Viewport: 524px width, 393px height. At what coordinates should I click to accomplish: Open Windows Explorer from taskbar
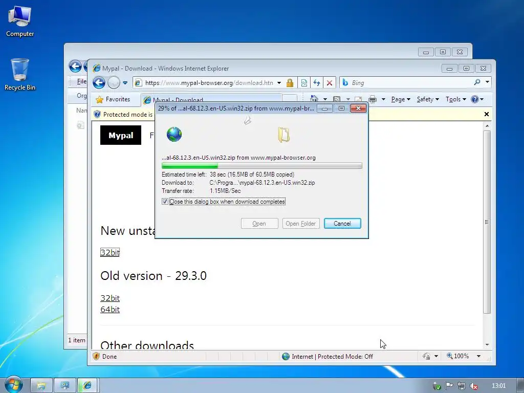pyautogui.click(x=41, y=386)
